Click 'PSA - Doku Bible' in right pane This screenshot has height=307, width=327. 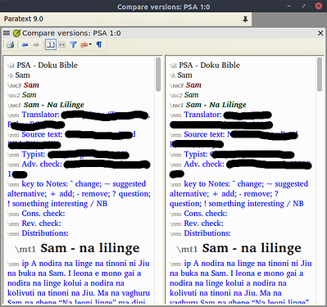point(210,65)
